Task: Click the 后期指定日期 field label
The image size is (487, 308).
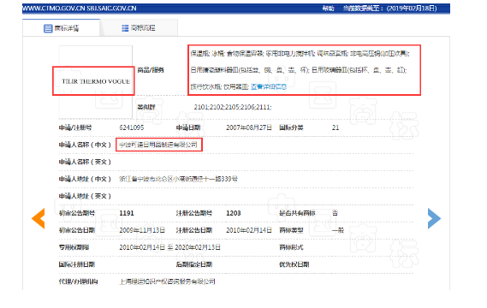Action: point(194,264)
